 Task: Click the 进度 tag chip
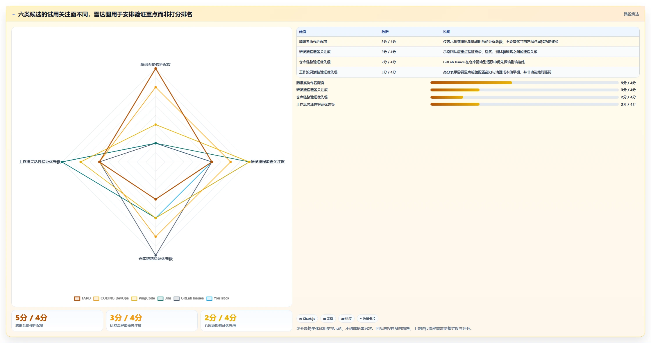[x=346, y=319]
